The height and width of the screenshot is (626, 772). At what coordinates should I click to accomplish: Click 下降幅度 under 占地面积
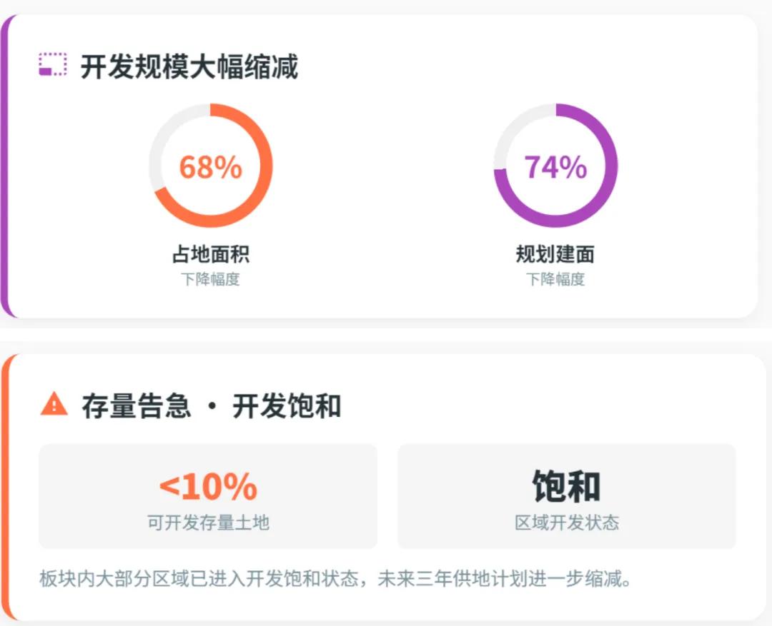click(x=211, y=279)
